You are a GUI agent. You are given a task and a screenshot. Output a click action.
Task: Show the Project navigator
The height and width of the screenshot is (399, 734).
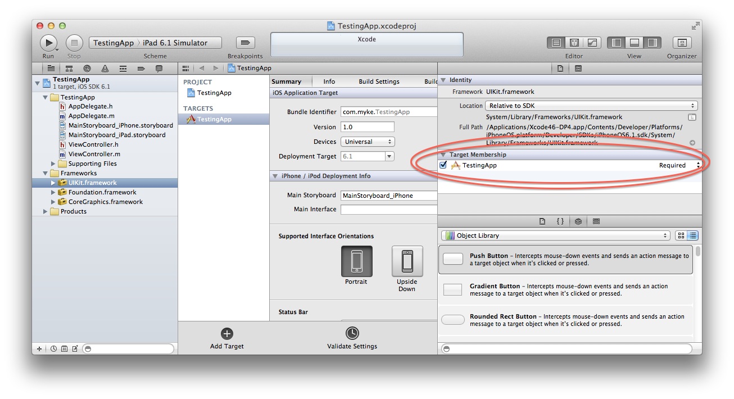(51, 69)
